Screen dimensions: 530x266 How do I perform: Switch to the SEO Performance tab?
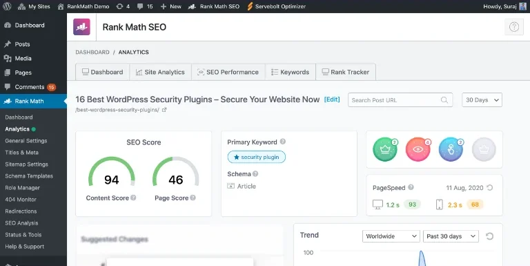coord(228,72)
